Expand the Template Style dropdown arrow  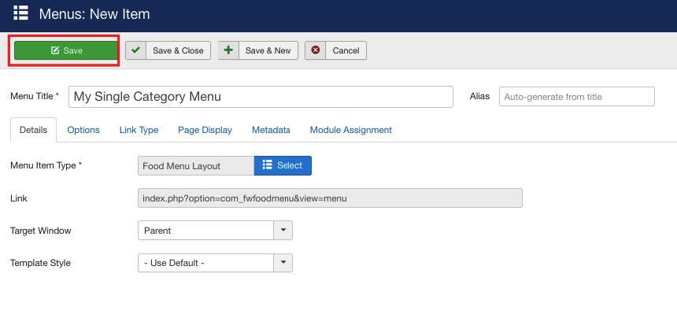(283, 263)
